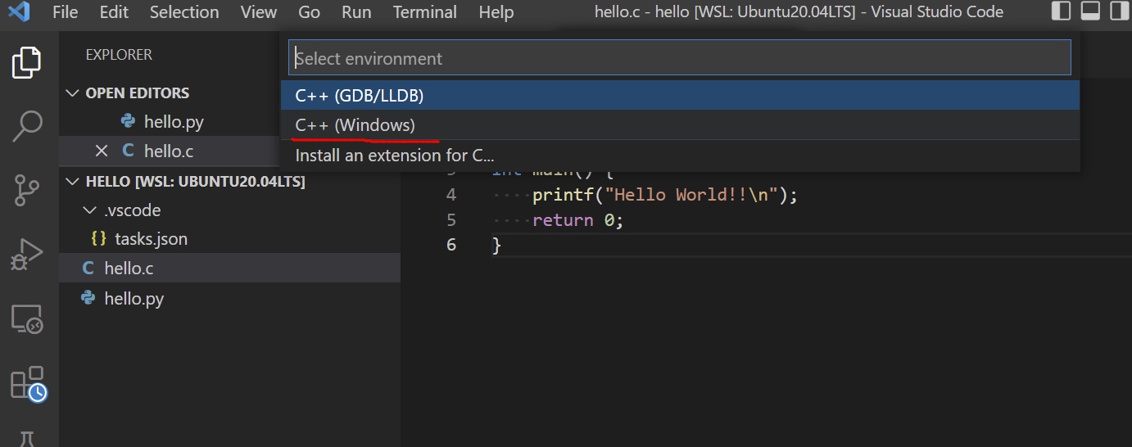Click the C file icon beside hello.c in Open Editors
The width and height of the screenshot is (1132, 447).
point(128,151)
